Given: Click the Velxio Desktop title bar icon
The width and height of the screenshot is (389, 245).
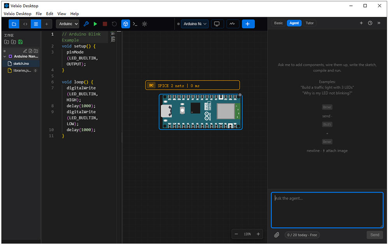Looking at the screenshot, I should 7,5.
